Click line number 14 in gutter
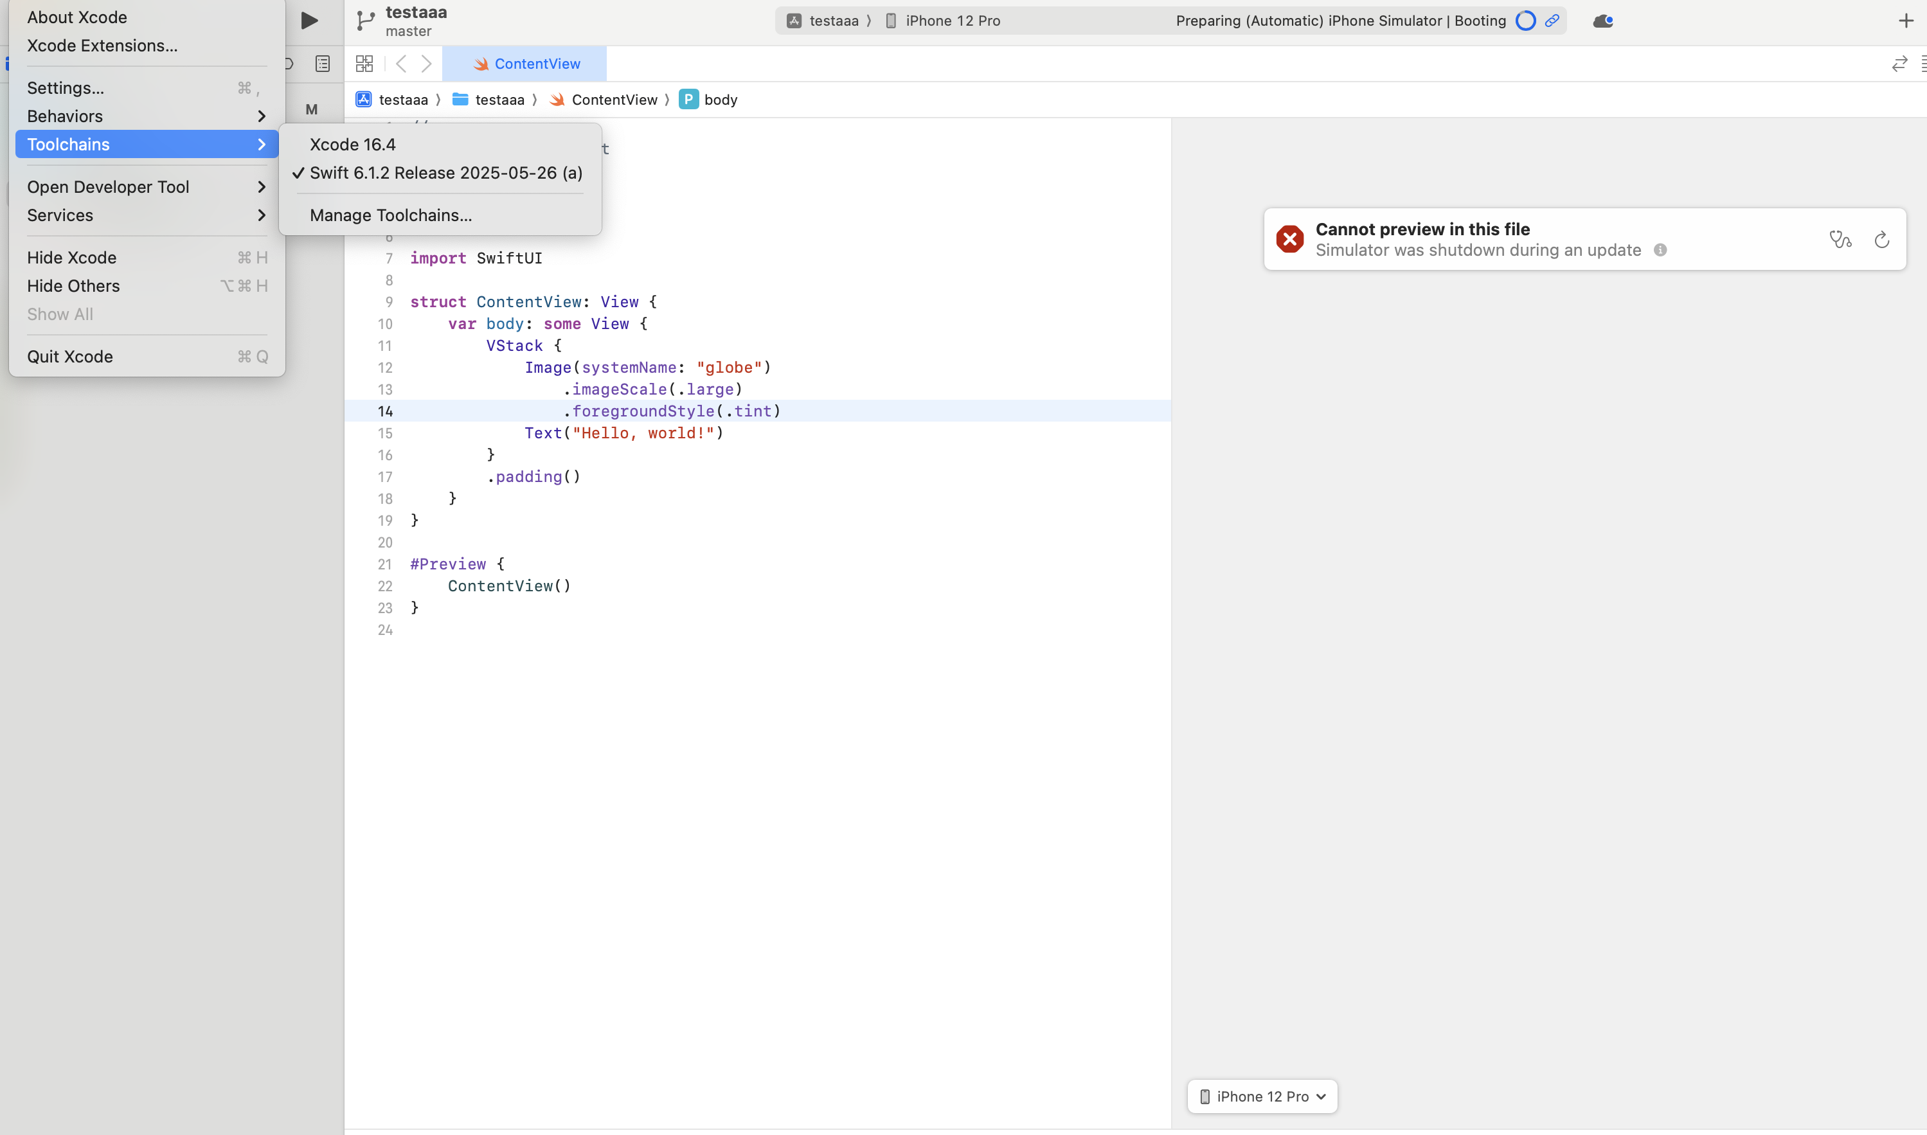 point(384,411)
